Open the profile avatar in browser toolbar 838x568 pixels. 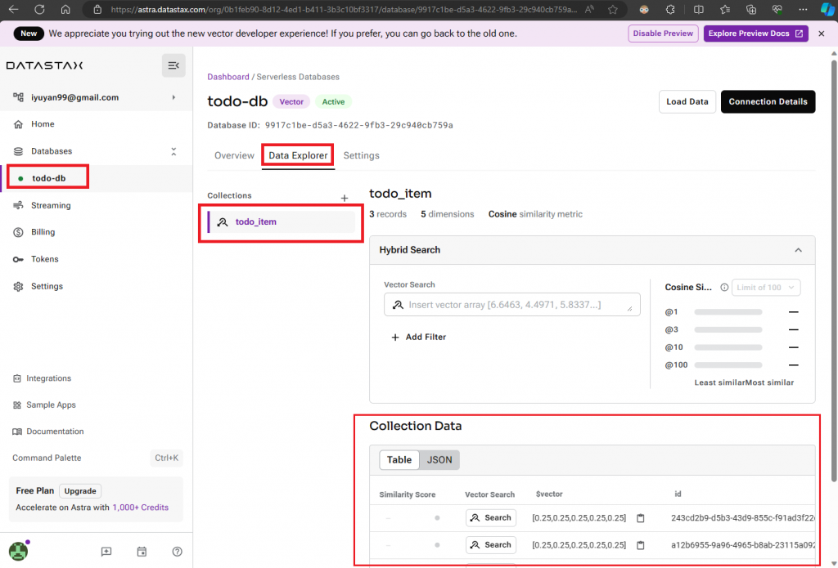pos(644,9)
